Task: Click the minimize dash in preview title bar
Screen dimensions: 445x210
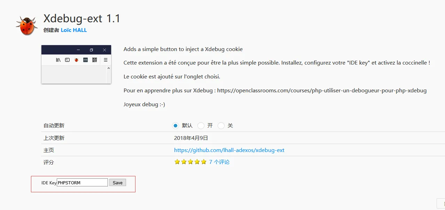Action: (x=78, y=50)
